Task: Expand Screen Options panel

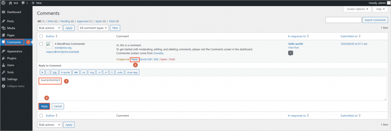Action: (357, 9)
